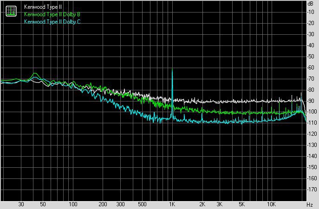Select the white "Kenwood Type II" legend entry
The width and height of the screenshot is (319, 209).
coord(43,7)
